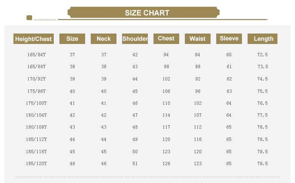The image size is (295, 183).
Task: Click the 175/100Y row label
Action: coord(37,103)
